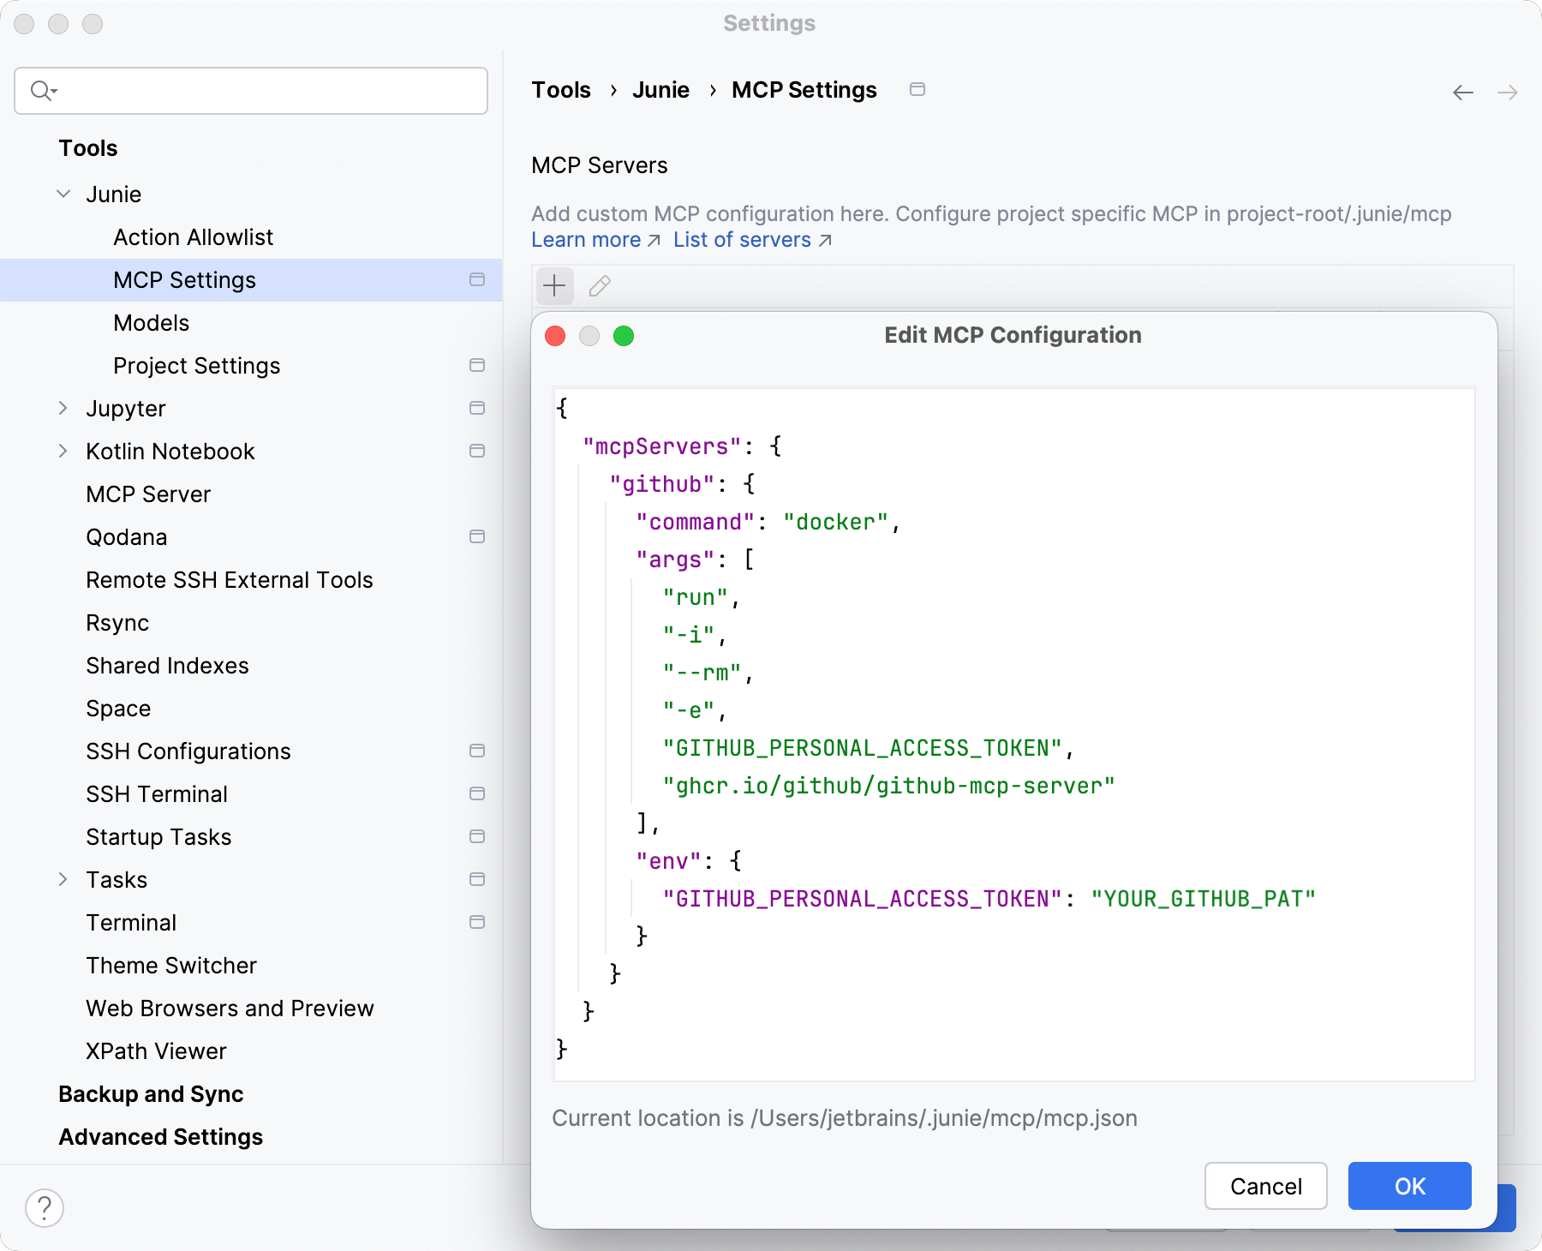The image size is (1542, 1251).
Task: Click into the settings search field
Action: pyautogui.click(x=266, y=91)
